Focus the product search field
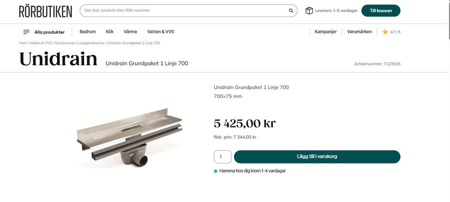 (x=185, y=10)
